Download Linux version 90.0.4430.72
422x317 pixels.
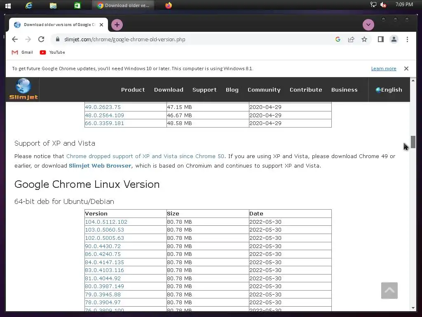[103, 246]
